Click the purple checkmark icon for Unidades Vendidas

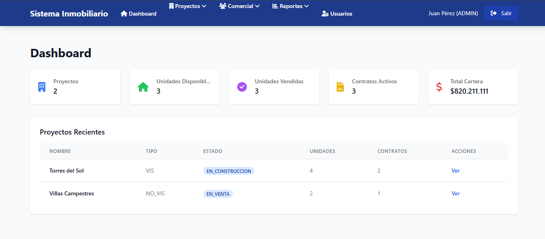(x=242, y=87)
